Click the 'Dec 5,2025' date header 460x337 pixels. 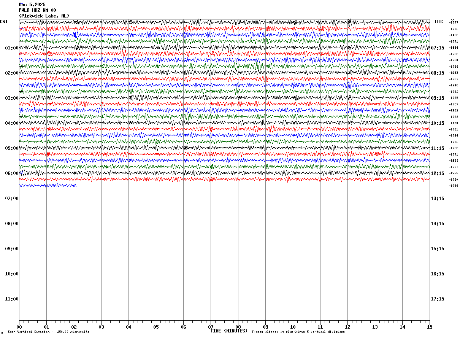tap(32, 5)
